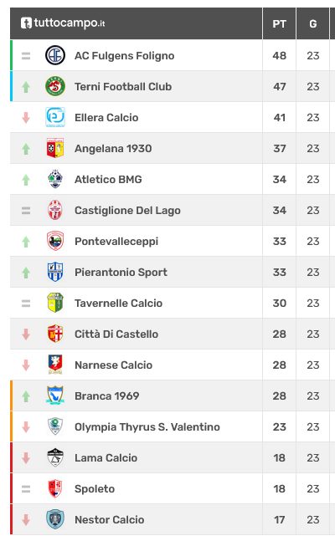
Task: Click the Angelana 1930 crest
Action: coord(55,148)
